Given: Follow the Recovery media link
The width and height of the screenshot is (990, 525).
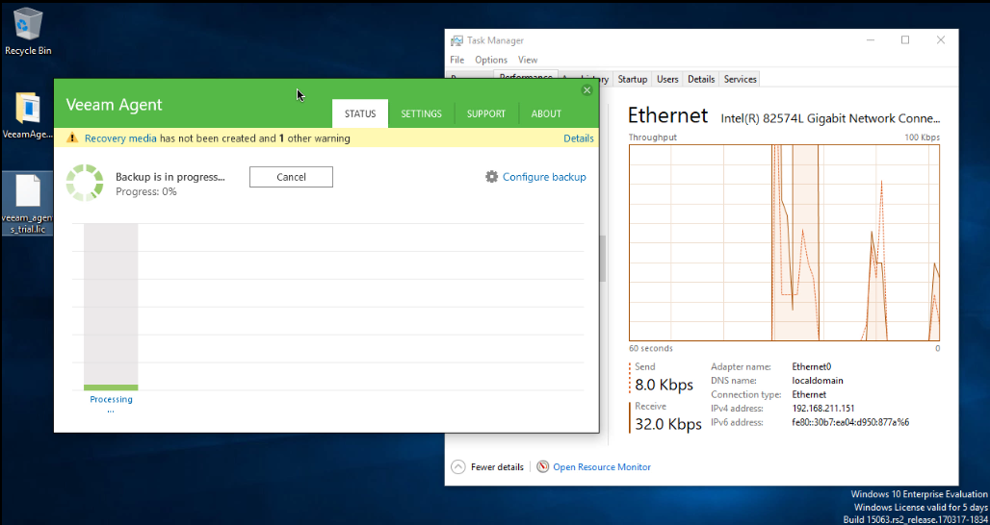Looking at the screenshot, I should coord(120,138).
